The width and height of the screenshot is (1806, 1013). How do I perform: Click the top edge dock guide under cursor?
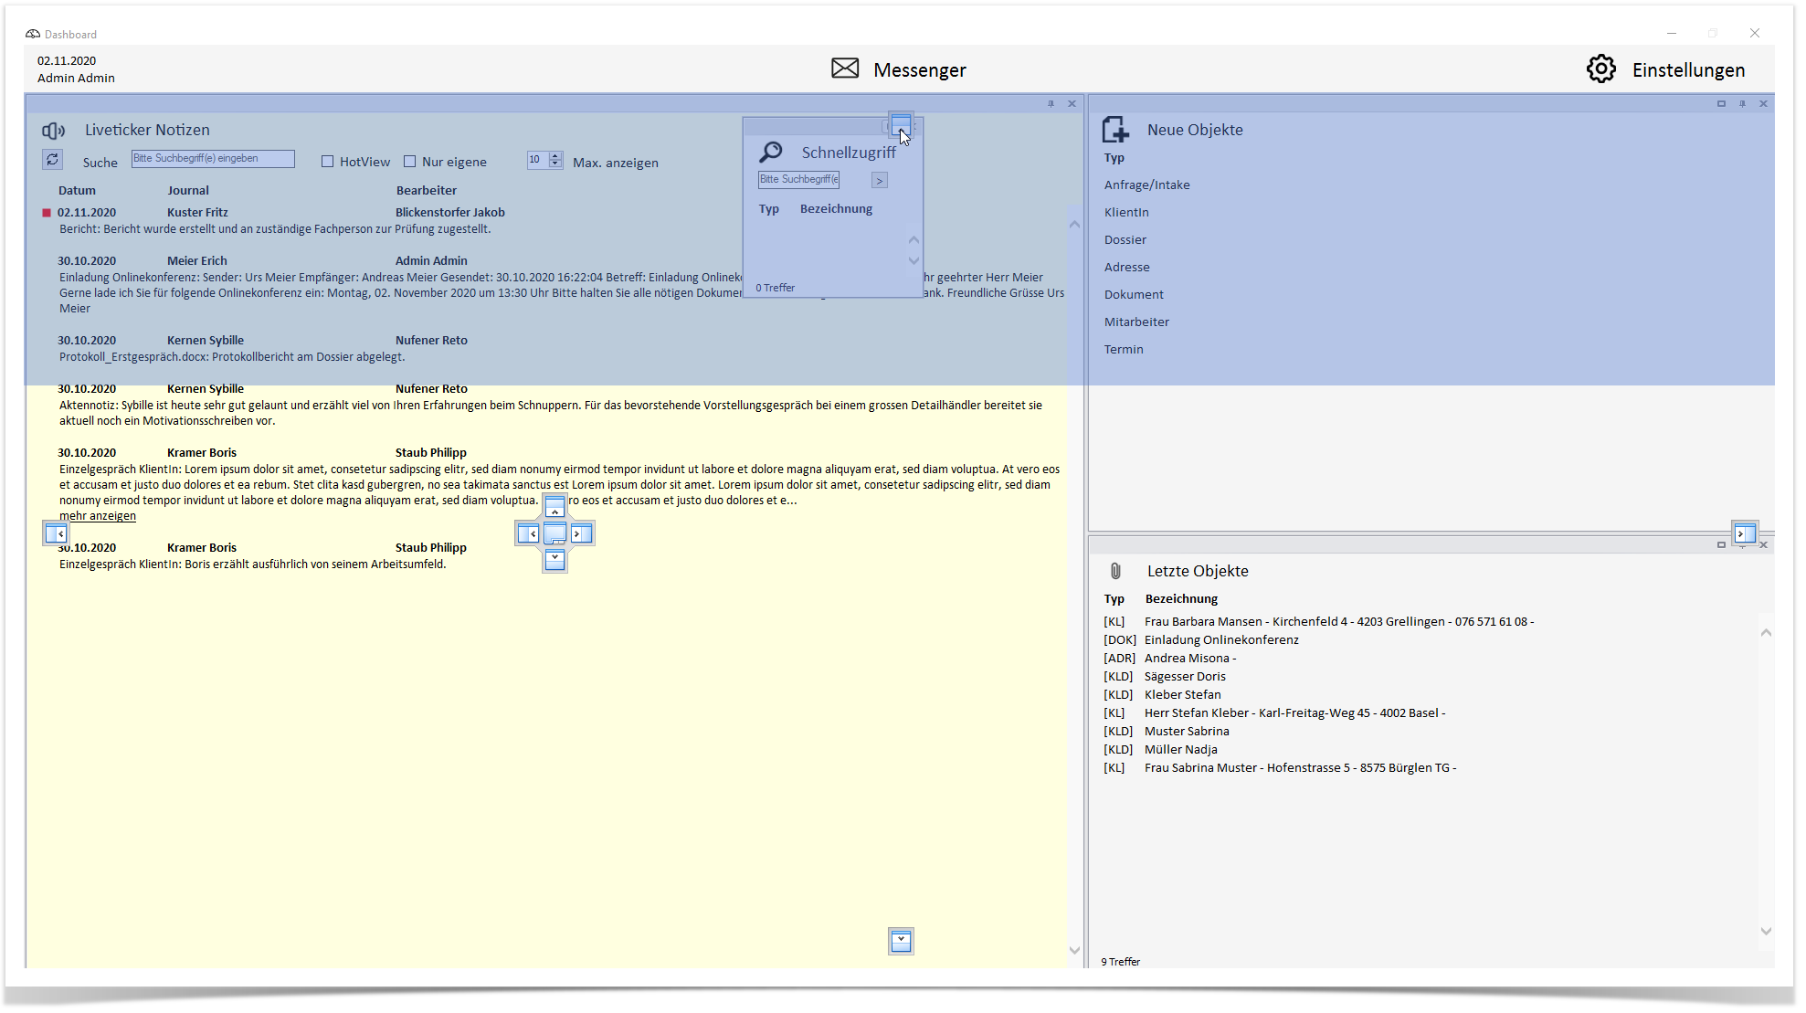(901, 124)
